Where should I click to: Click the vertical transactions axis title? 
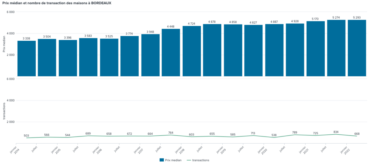pos(4,111)
